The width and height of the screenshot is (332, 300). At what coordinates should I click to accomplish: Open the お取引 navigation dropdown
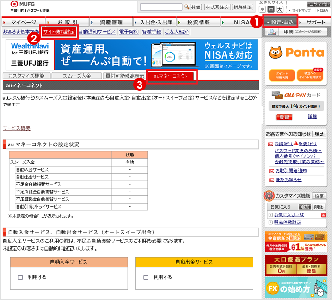point(67,22)
